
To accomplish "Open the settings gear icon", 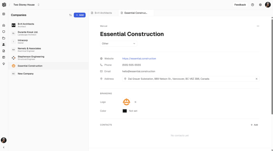I will 260,5.
